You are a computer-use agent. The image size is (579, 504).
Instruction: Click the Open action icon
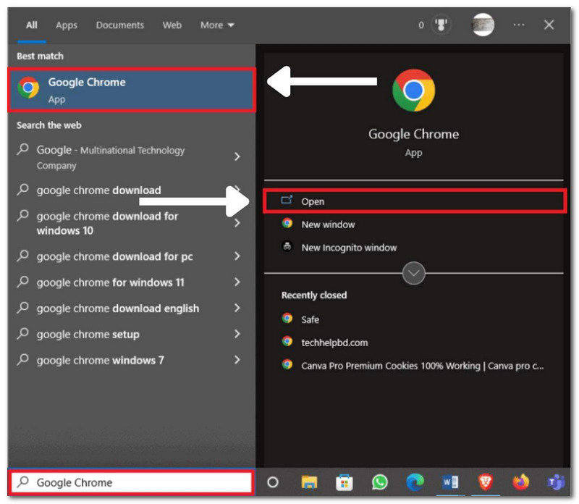pos(287,201)
